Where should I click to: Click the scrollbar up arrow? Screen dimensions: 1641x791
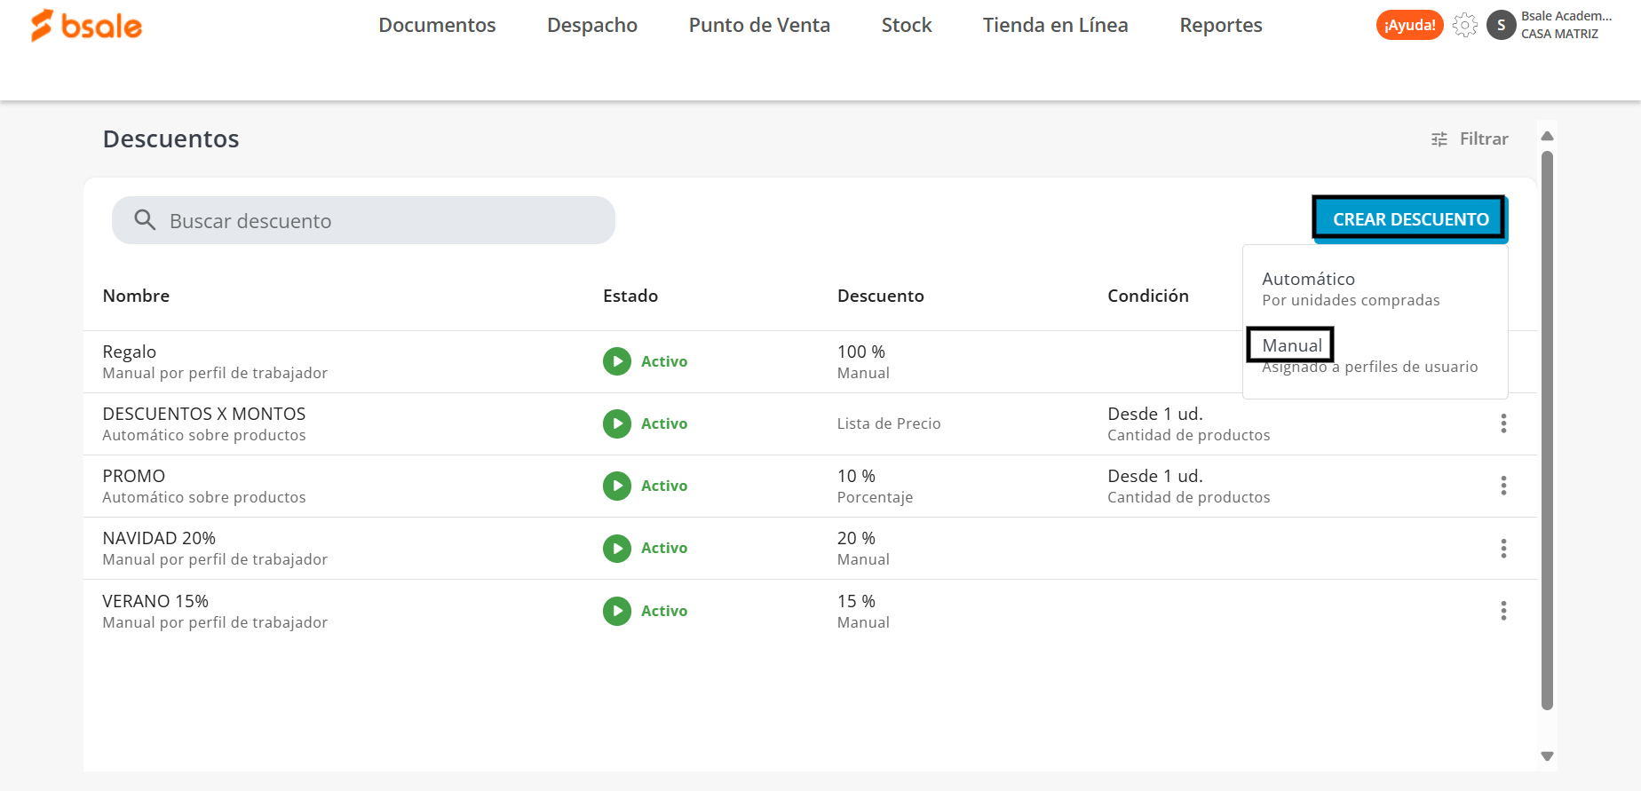[x=1547, y=136]
